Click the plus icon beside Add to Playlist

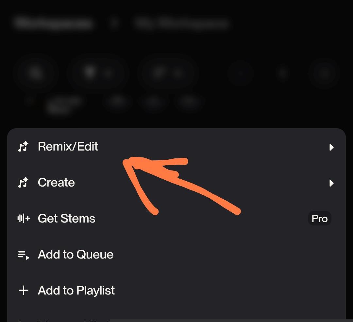[23, 291]
